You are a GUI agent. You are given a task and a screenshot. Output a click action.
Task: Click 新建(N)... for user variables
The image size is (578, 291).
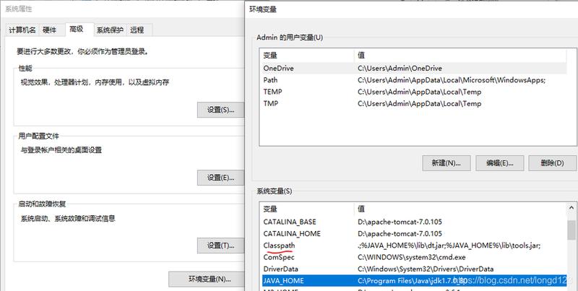coord(447,162)
